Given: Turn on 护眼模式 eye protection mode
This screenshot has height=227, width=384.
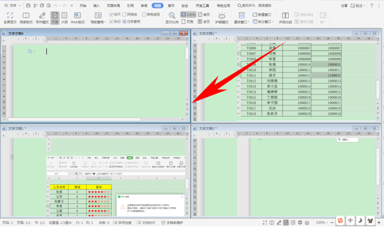Looking at the screenshot, I should [222, 18].
